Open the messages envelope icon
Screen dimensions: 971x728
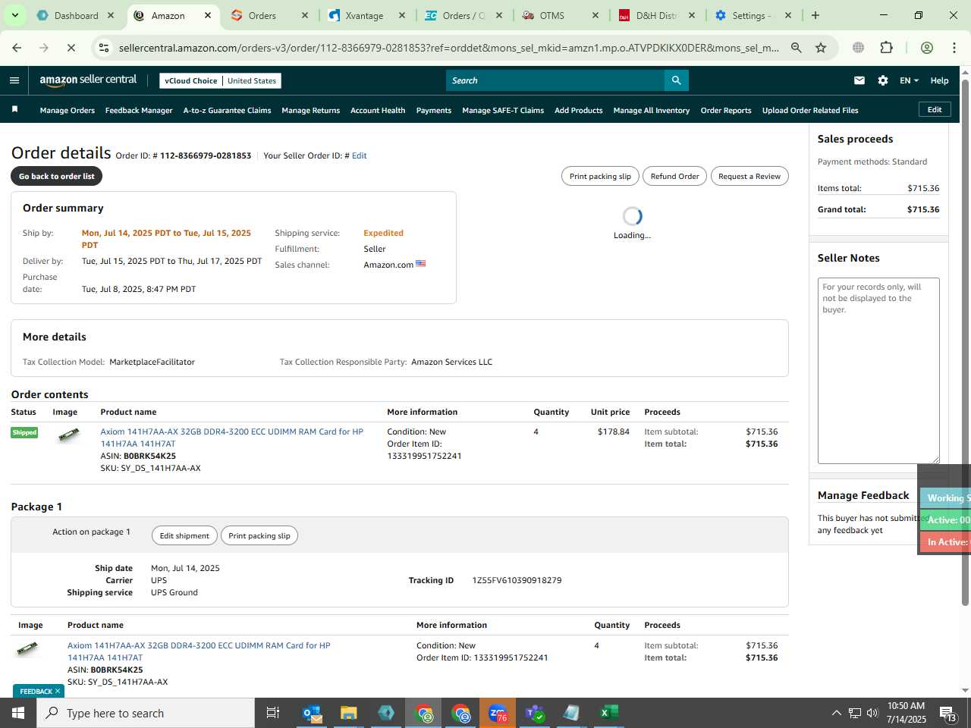[859, 80]
